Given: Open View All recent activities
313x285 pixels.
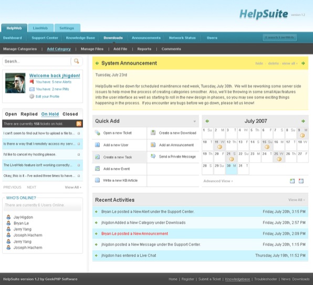Looking at the screenshot, I should [296, 199].
